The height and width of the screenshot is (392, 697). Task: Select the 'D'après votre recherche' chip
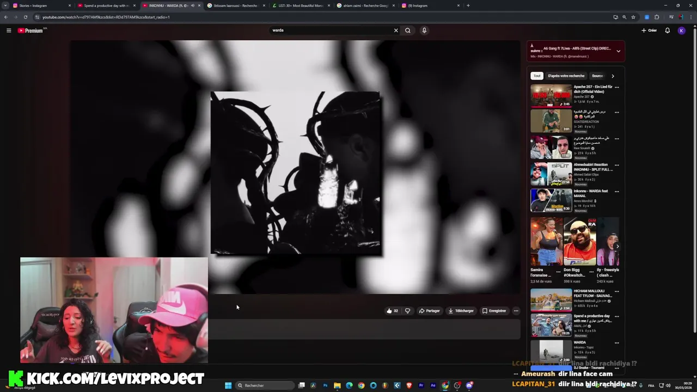pos(566,76)
